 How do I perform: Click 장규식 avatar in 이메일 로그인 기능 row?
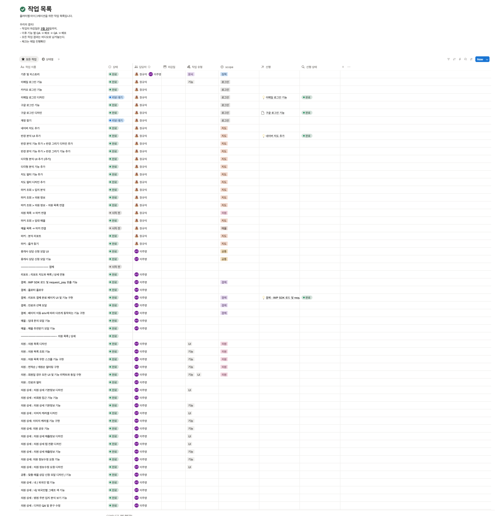tap(137, 82)
